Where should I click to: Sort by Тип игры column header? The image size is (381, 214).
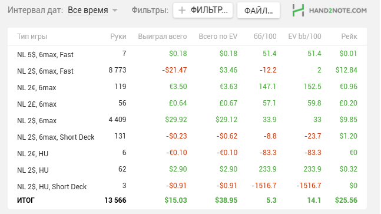[x=32, y=37]
